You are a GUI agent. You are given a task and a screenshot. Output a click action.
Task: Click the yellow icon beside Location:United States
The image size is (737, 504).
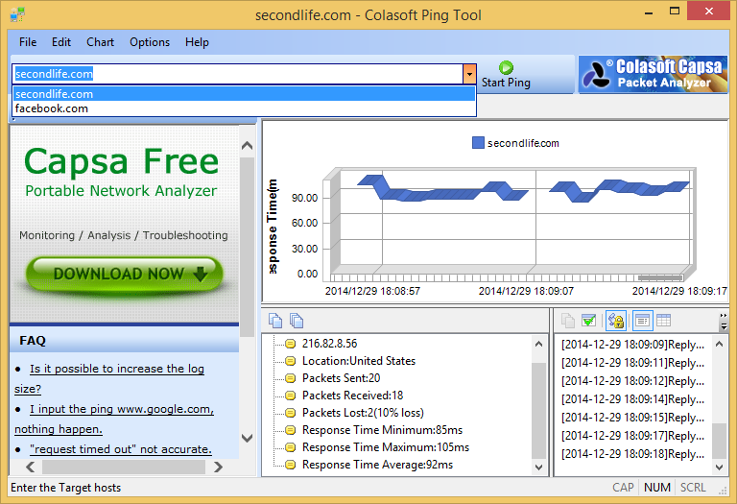[x=291, y=361]
